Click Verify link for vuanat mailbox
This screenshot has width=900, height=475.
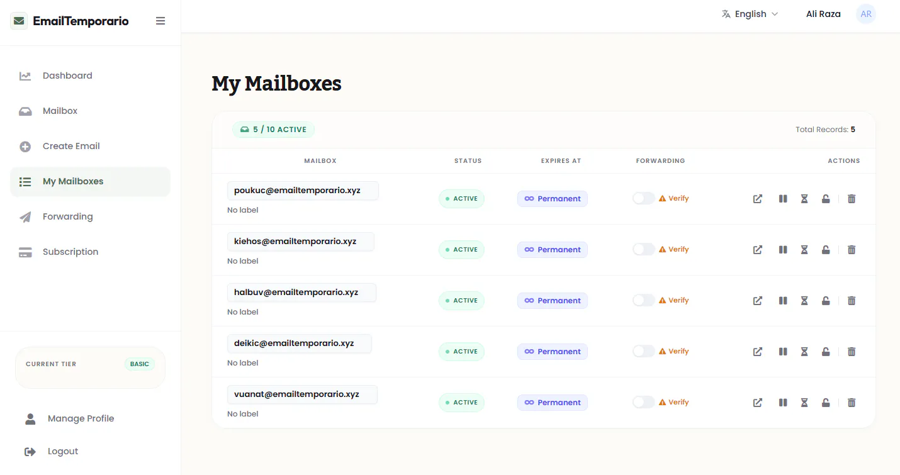674,402
